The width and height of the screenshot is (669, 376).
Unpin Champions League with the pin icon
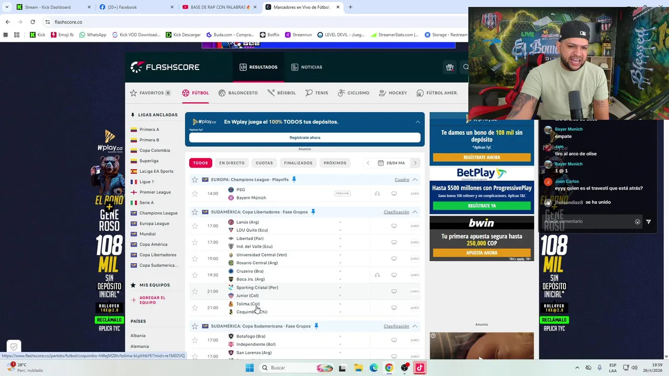(294, 180)
